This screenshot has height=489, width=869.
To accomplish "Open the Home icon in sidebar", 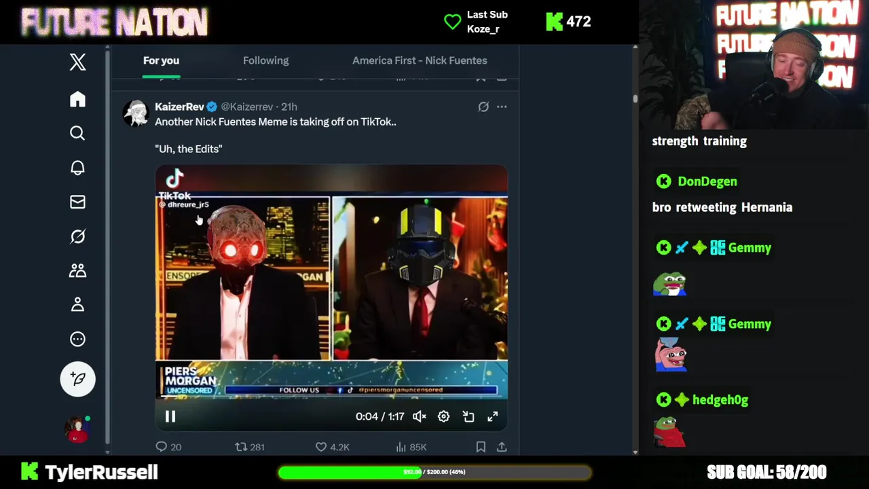I will tap(77, 99).
